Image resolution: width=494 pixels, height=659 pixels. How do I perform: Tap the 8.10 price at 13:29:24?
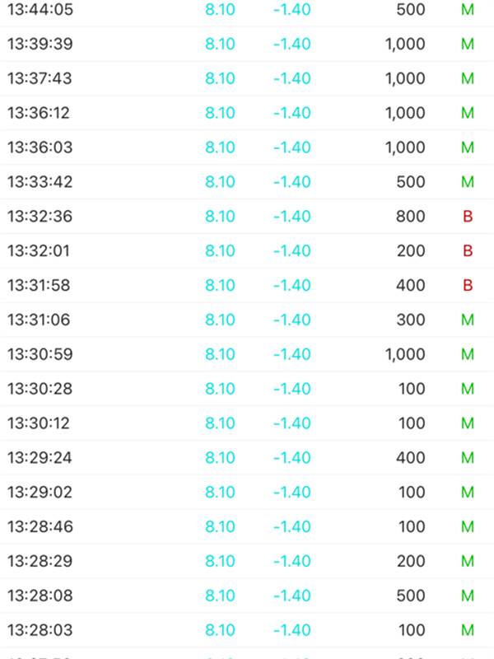pyautogui.click(x=220, y=458)
